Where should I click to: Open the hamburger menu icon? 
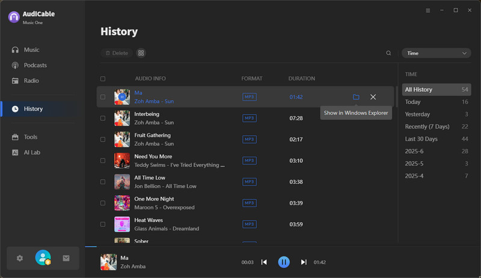428,10
